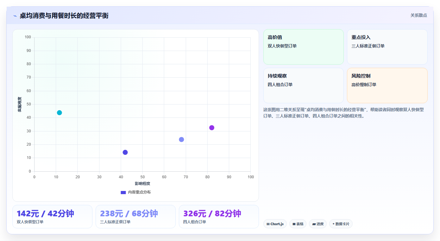Click the lightning icon beside the title
This screenshot has width=440, height=241.
pyautogui.click(x=15, y=16)
